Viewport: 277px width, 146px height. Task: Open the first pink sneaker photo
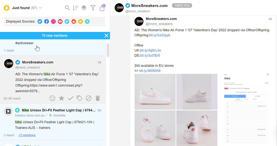(x=155, y=92)
